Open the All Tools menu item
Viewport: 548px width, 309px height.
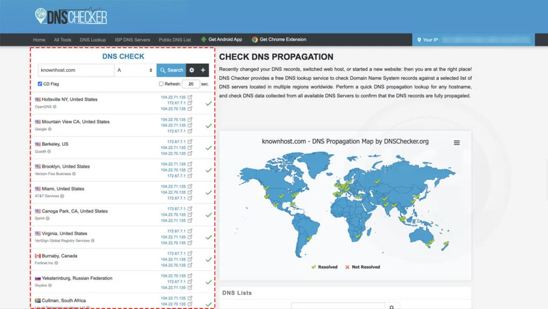click(x=63, y=40)
